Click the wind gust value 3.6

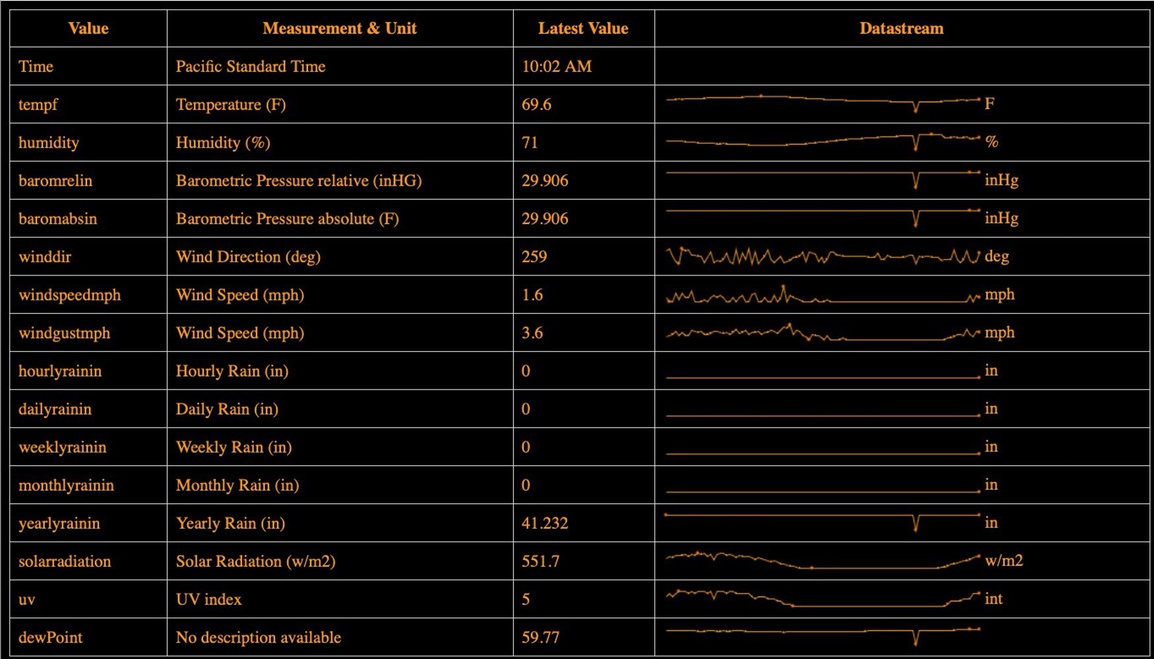point(532,333)
